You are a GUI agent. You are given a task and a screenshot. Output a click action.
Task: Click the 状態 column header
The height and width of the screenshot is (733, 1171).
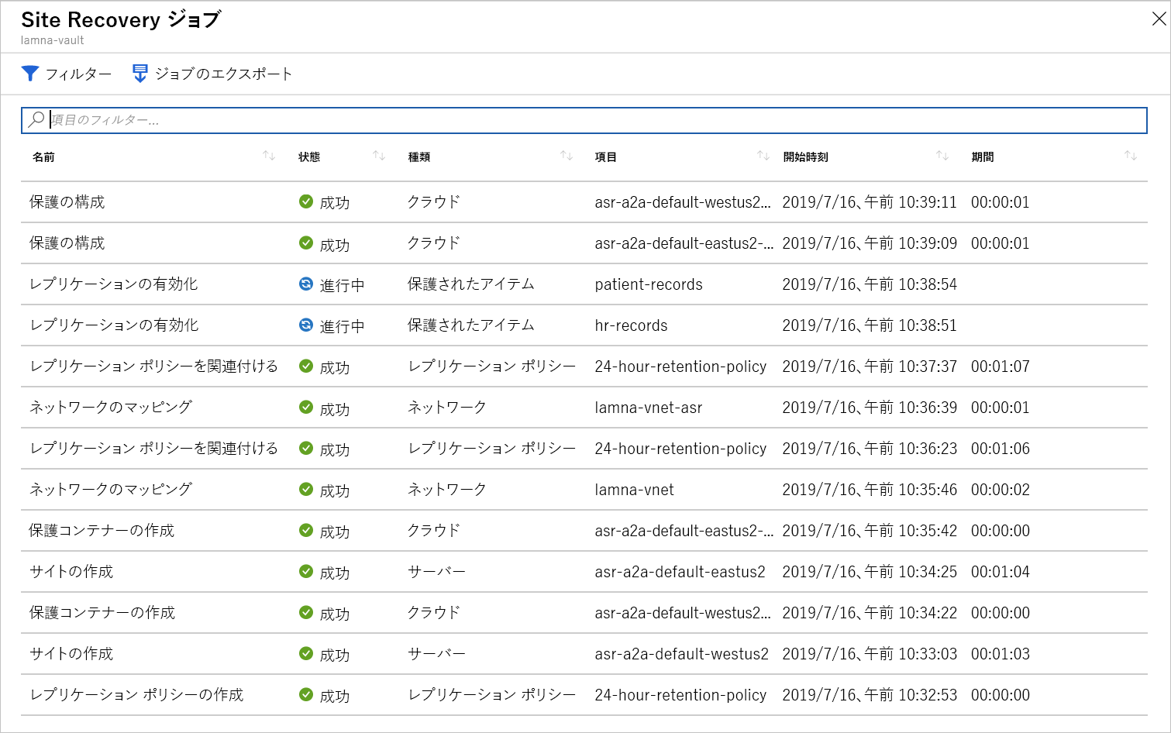(309, 157)
